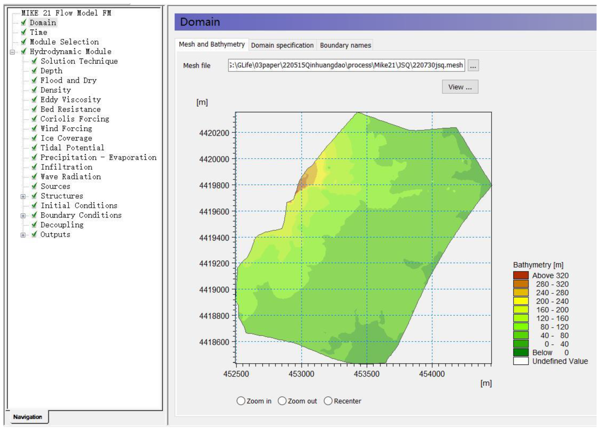Click the green checkmark icon beside Domain
The image size is (600, 430).
24,23
